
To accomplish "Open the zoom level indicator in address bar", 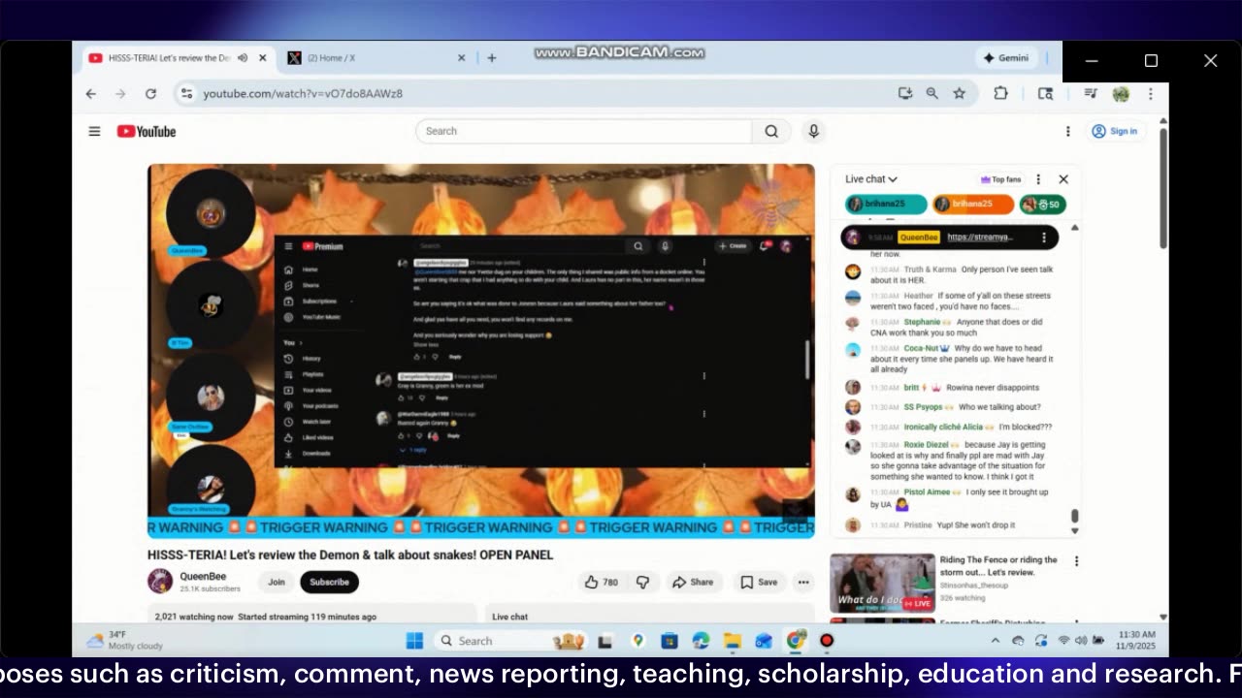I will (x=931, y=93).
